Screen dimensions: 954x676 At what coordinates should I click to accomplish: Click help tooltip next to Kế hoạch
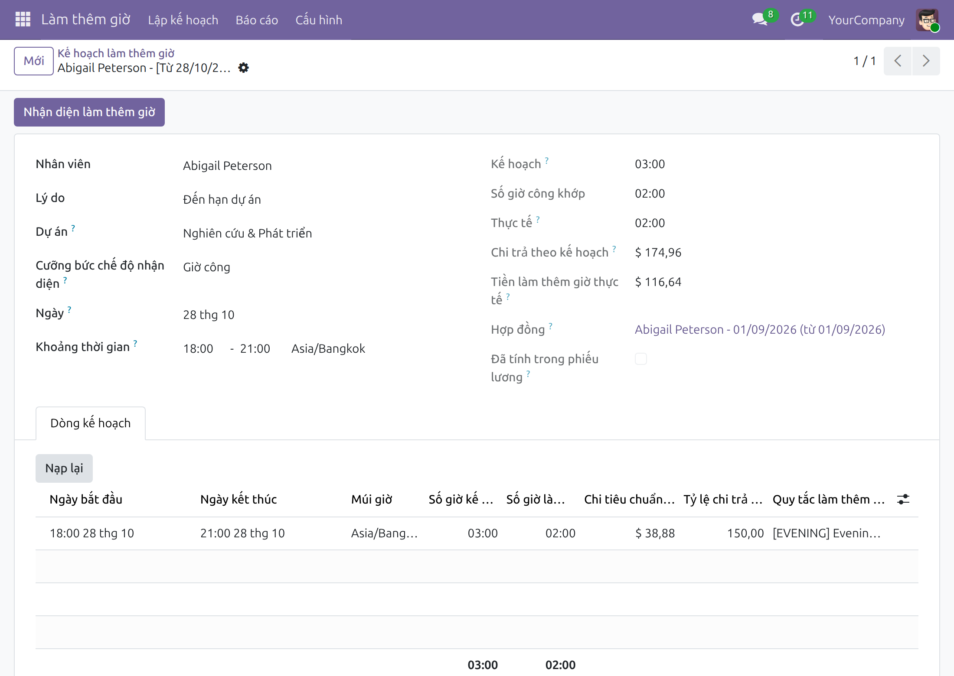pos(547,160)
